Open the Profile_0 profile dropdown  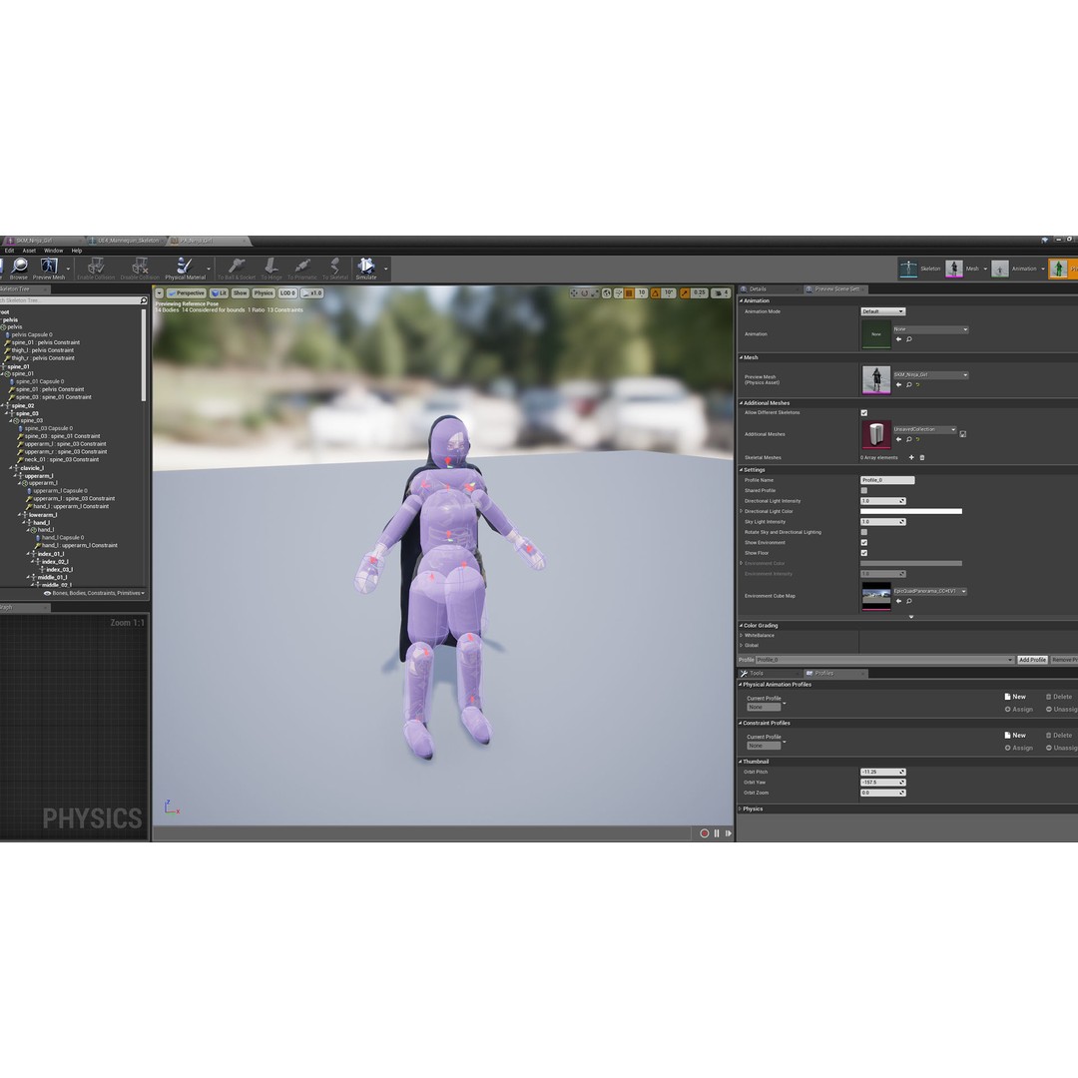884,660
